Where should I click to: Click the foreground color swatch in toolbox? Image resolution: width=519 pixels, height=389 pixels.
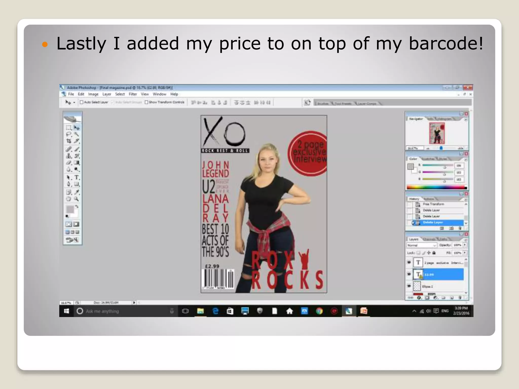70,209
